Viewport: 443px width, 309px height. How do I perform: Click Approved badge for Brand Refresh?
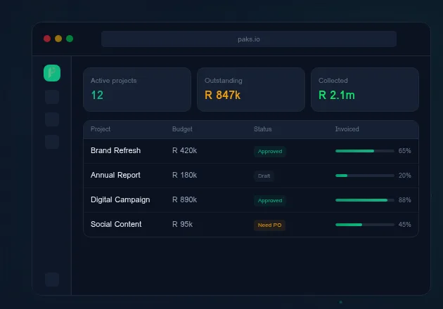click(x=270, y=152)
